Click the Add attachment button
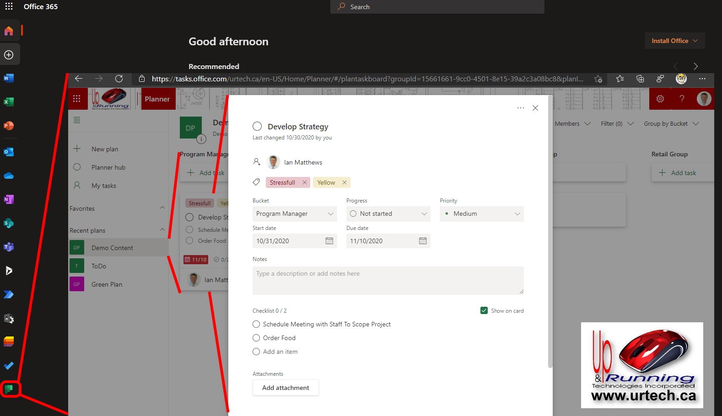 coord(286,388)
